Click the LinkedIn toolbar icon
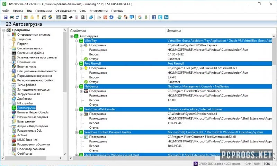277x166 pixels. point(166,17)
